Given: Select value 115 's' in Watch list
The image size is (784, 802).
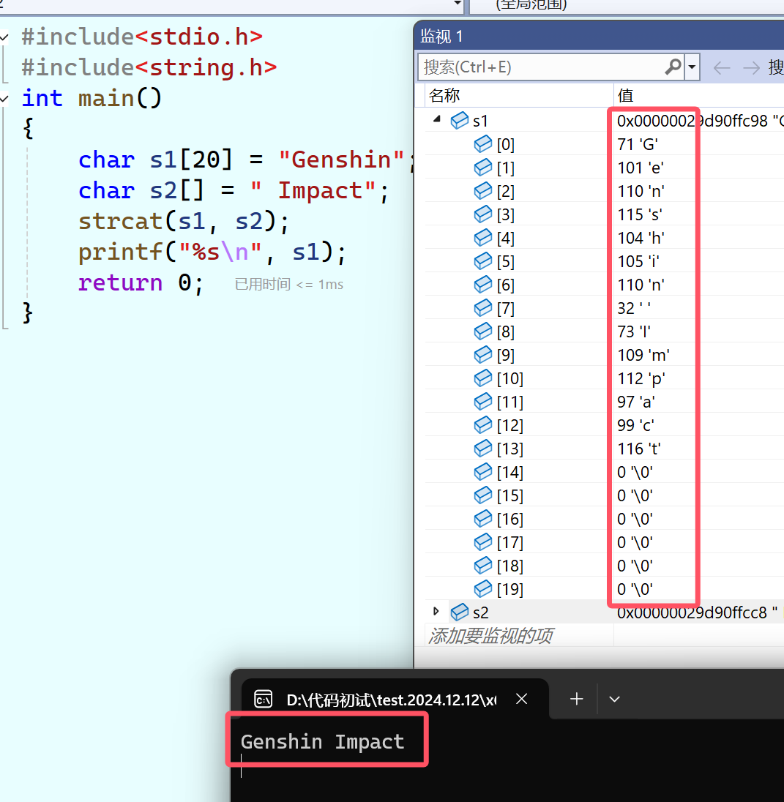Looking at the screenshot, I should tap(641, 214).
